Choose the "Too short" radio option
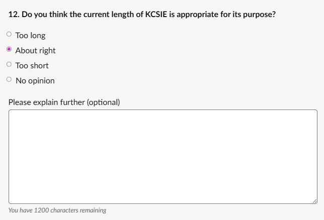This screenshot has width=324, height=220. (x=9, y=65)
